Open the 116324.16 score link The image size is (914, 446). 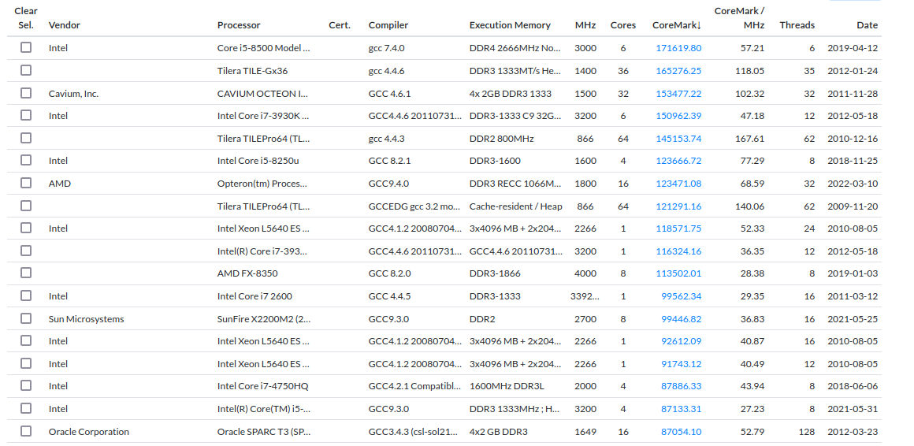click(x=678, y=251)
